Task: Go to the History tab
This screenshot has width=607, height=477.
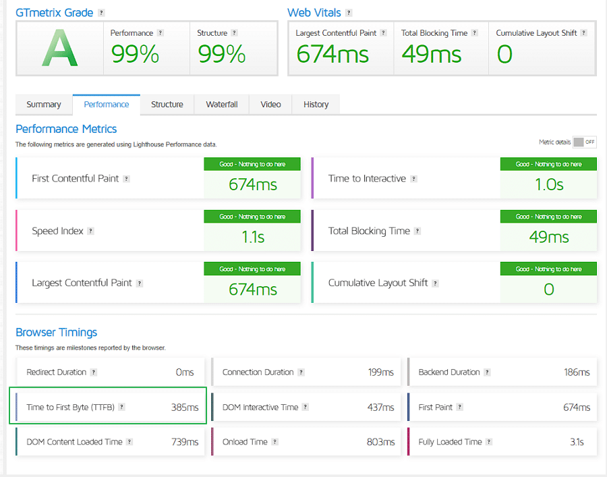Action: [316, 105]
